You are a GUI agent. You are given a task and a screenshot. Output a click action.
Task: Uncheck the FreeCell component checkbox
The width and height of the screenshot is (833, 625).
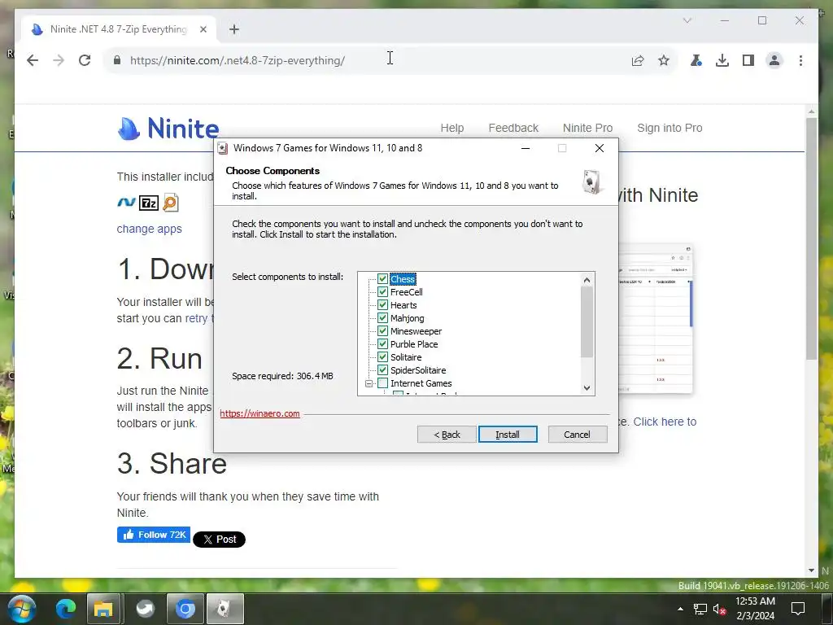(x=382, y=292)
